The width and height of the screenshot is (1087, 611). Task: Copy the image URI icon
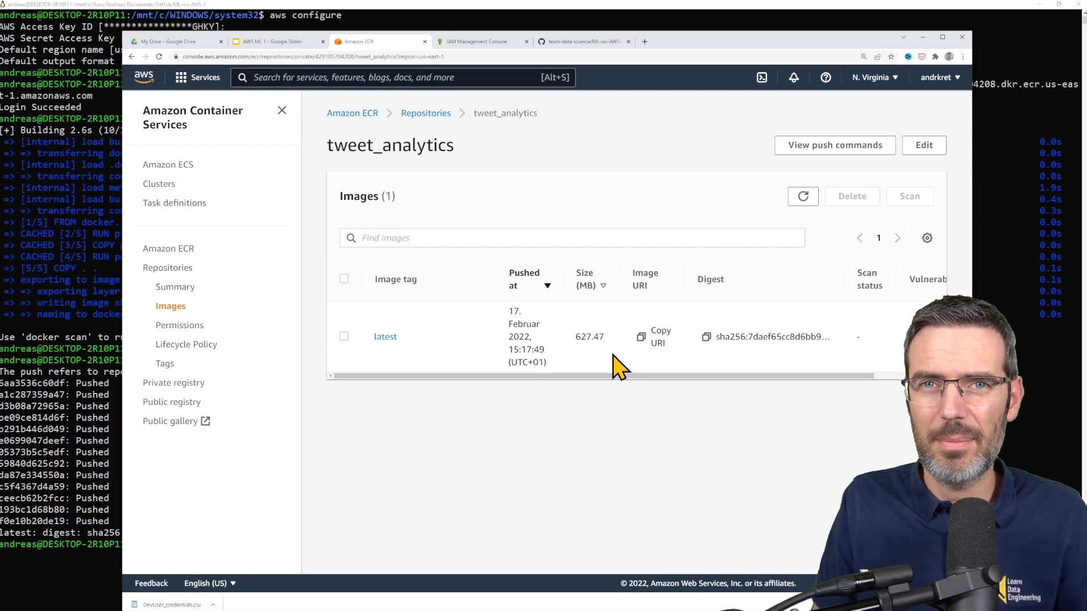pos(641,337)
